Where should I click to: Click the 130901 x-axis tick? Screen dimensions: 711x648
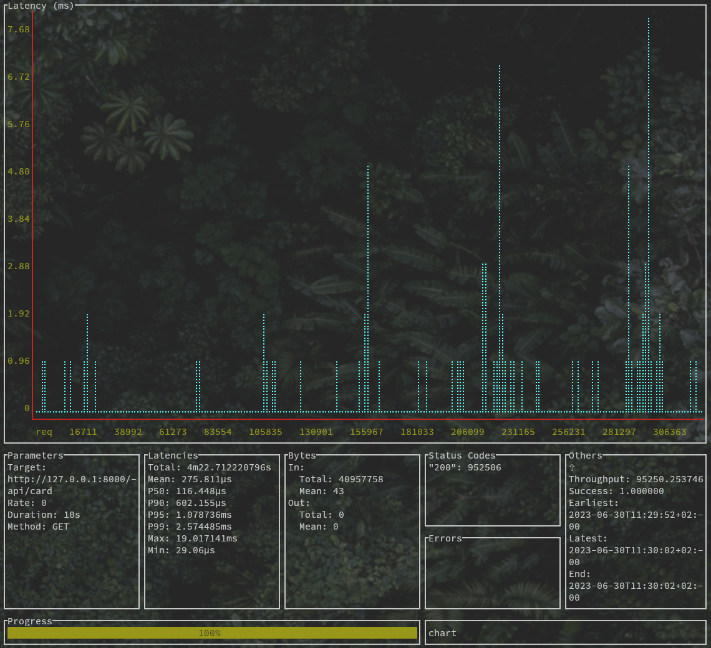[316, 432]
